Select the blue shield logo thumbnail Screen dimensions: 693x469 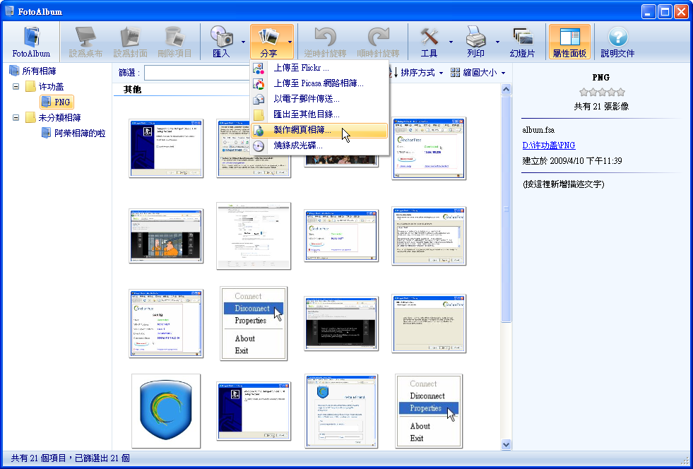click(166, 411)
